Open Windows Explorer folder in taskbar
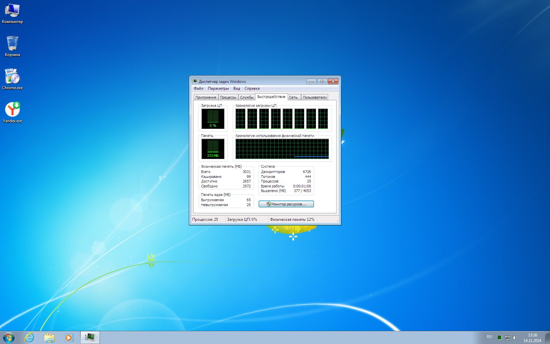550x344 pixels. tap(49, 337)
